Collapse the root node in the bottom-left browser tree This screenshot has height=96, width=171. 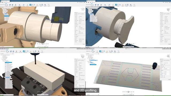1,55
